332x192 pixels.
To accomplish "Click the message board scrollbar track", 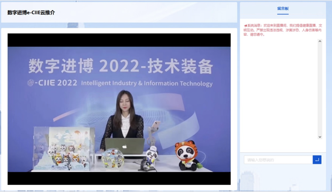I will tap(320, 89).
